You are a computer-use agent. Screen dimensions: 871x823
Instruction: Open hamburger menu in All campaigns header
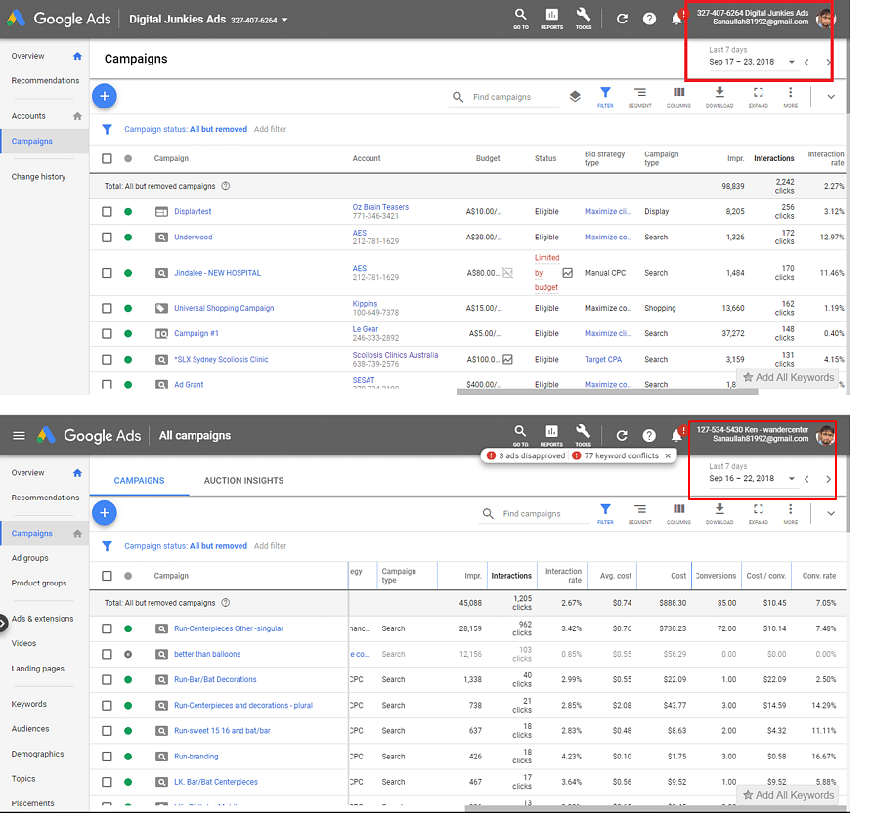19,435
